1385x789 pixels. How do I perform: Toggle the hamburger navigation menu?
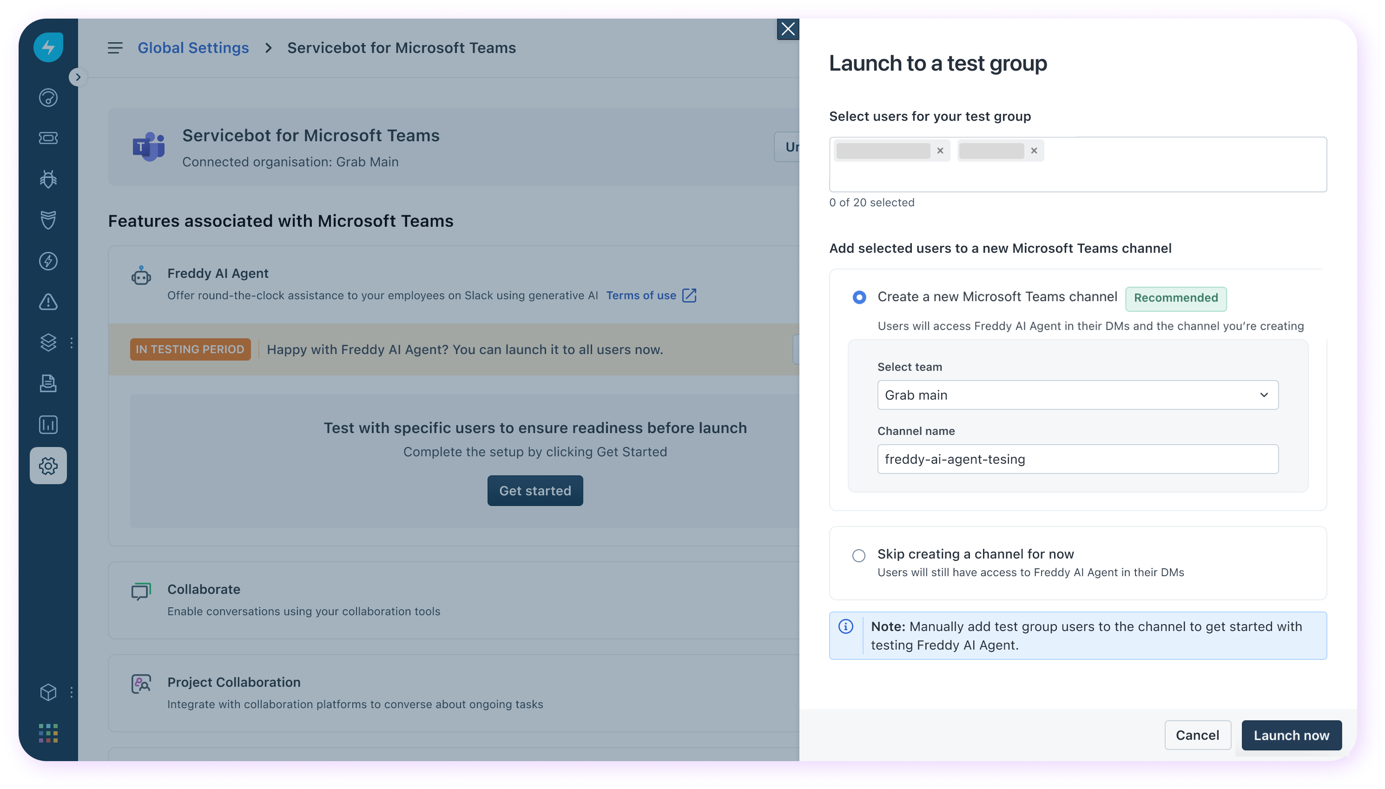tap(115, 48)
